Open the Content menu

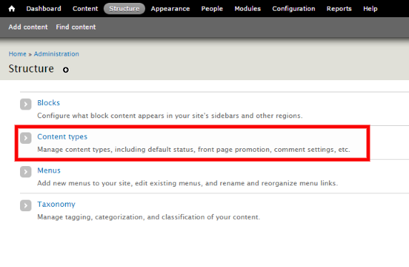(x=85, y=9)
